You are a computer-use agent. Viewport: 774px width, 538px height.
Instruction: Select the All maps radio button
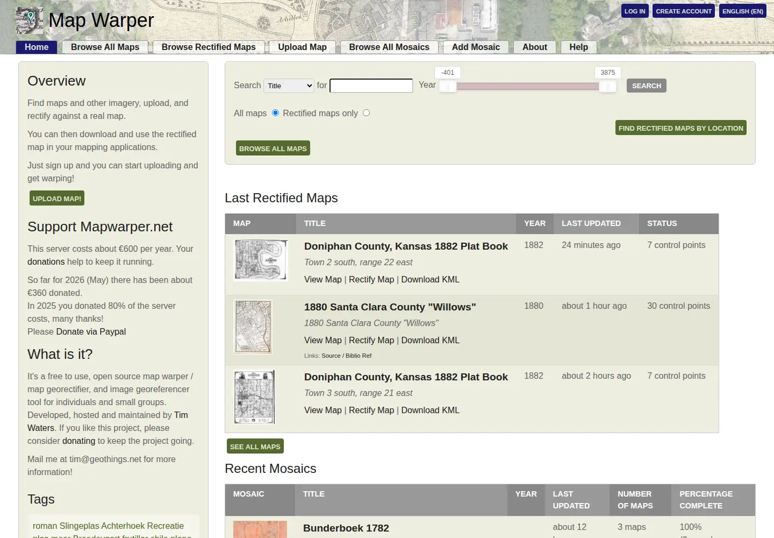275,113
